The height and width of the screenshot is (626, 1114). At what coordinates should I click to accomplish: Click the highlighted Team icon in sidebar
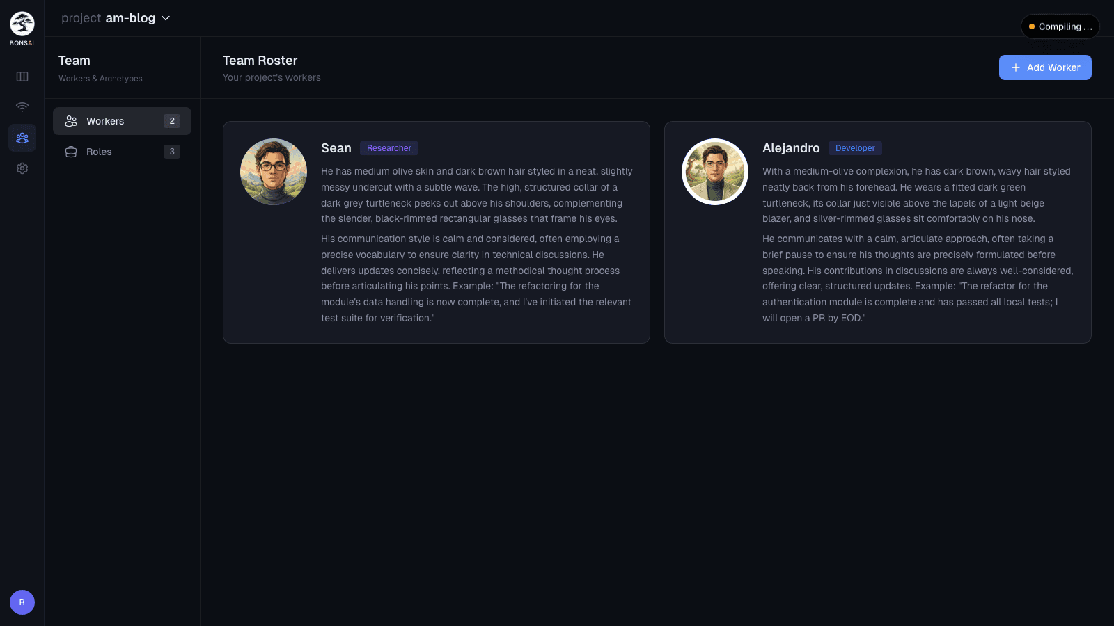22,138
